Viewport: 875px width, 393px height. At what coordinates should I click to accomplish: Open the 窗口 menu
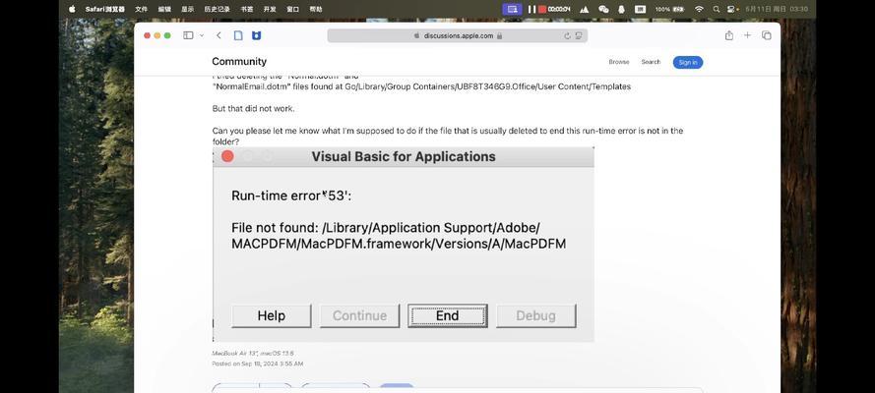coord(292,10)
